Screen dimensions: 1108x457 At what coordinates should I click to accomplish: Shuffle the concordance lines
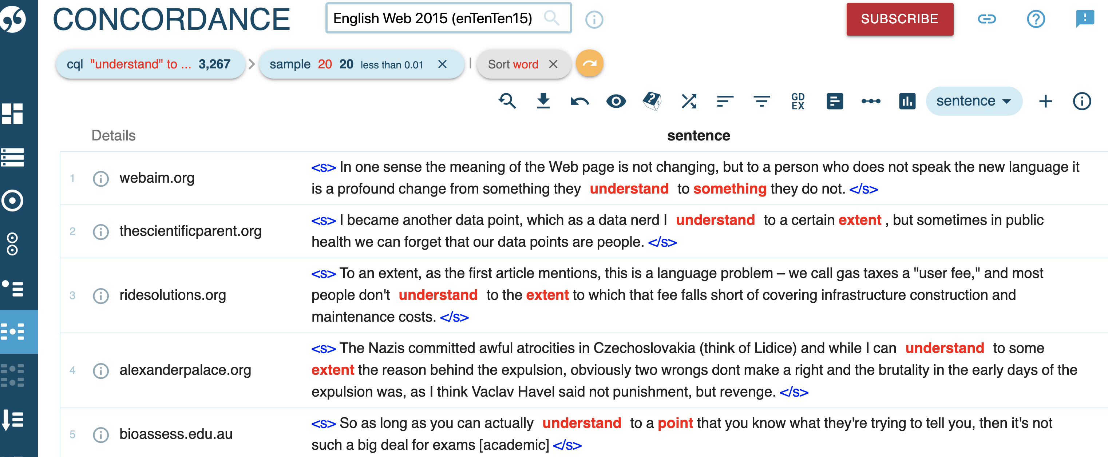tap(689, 101)
